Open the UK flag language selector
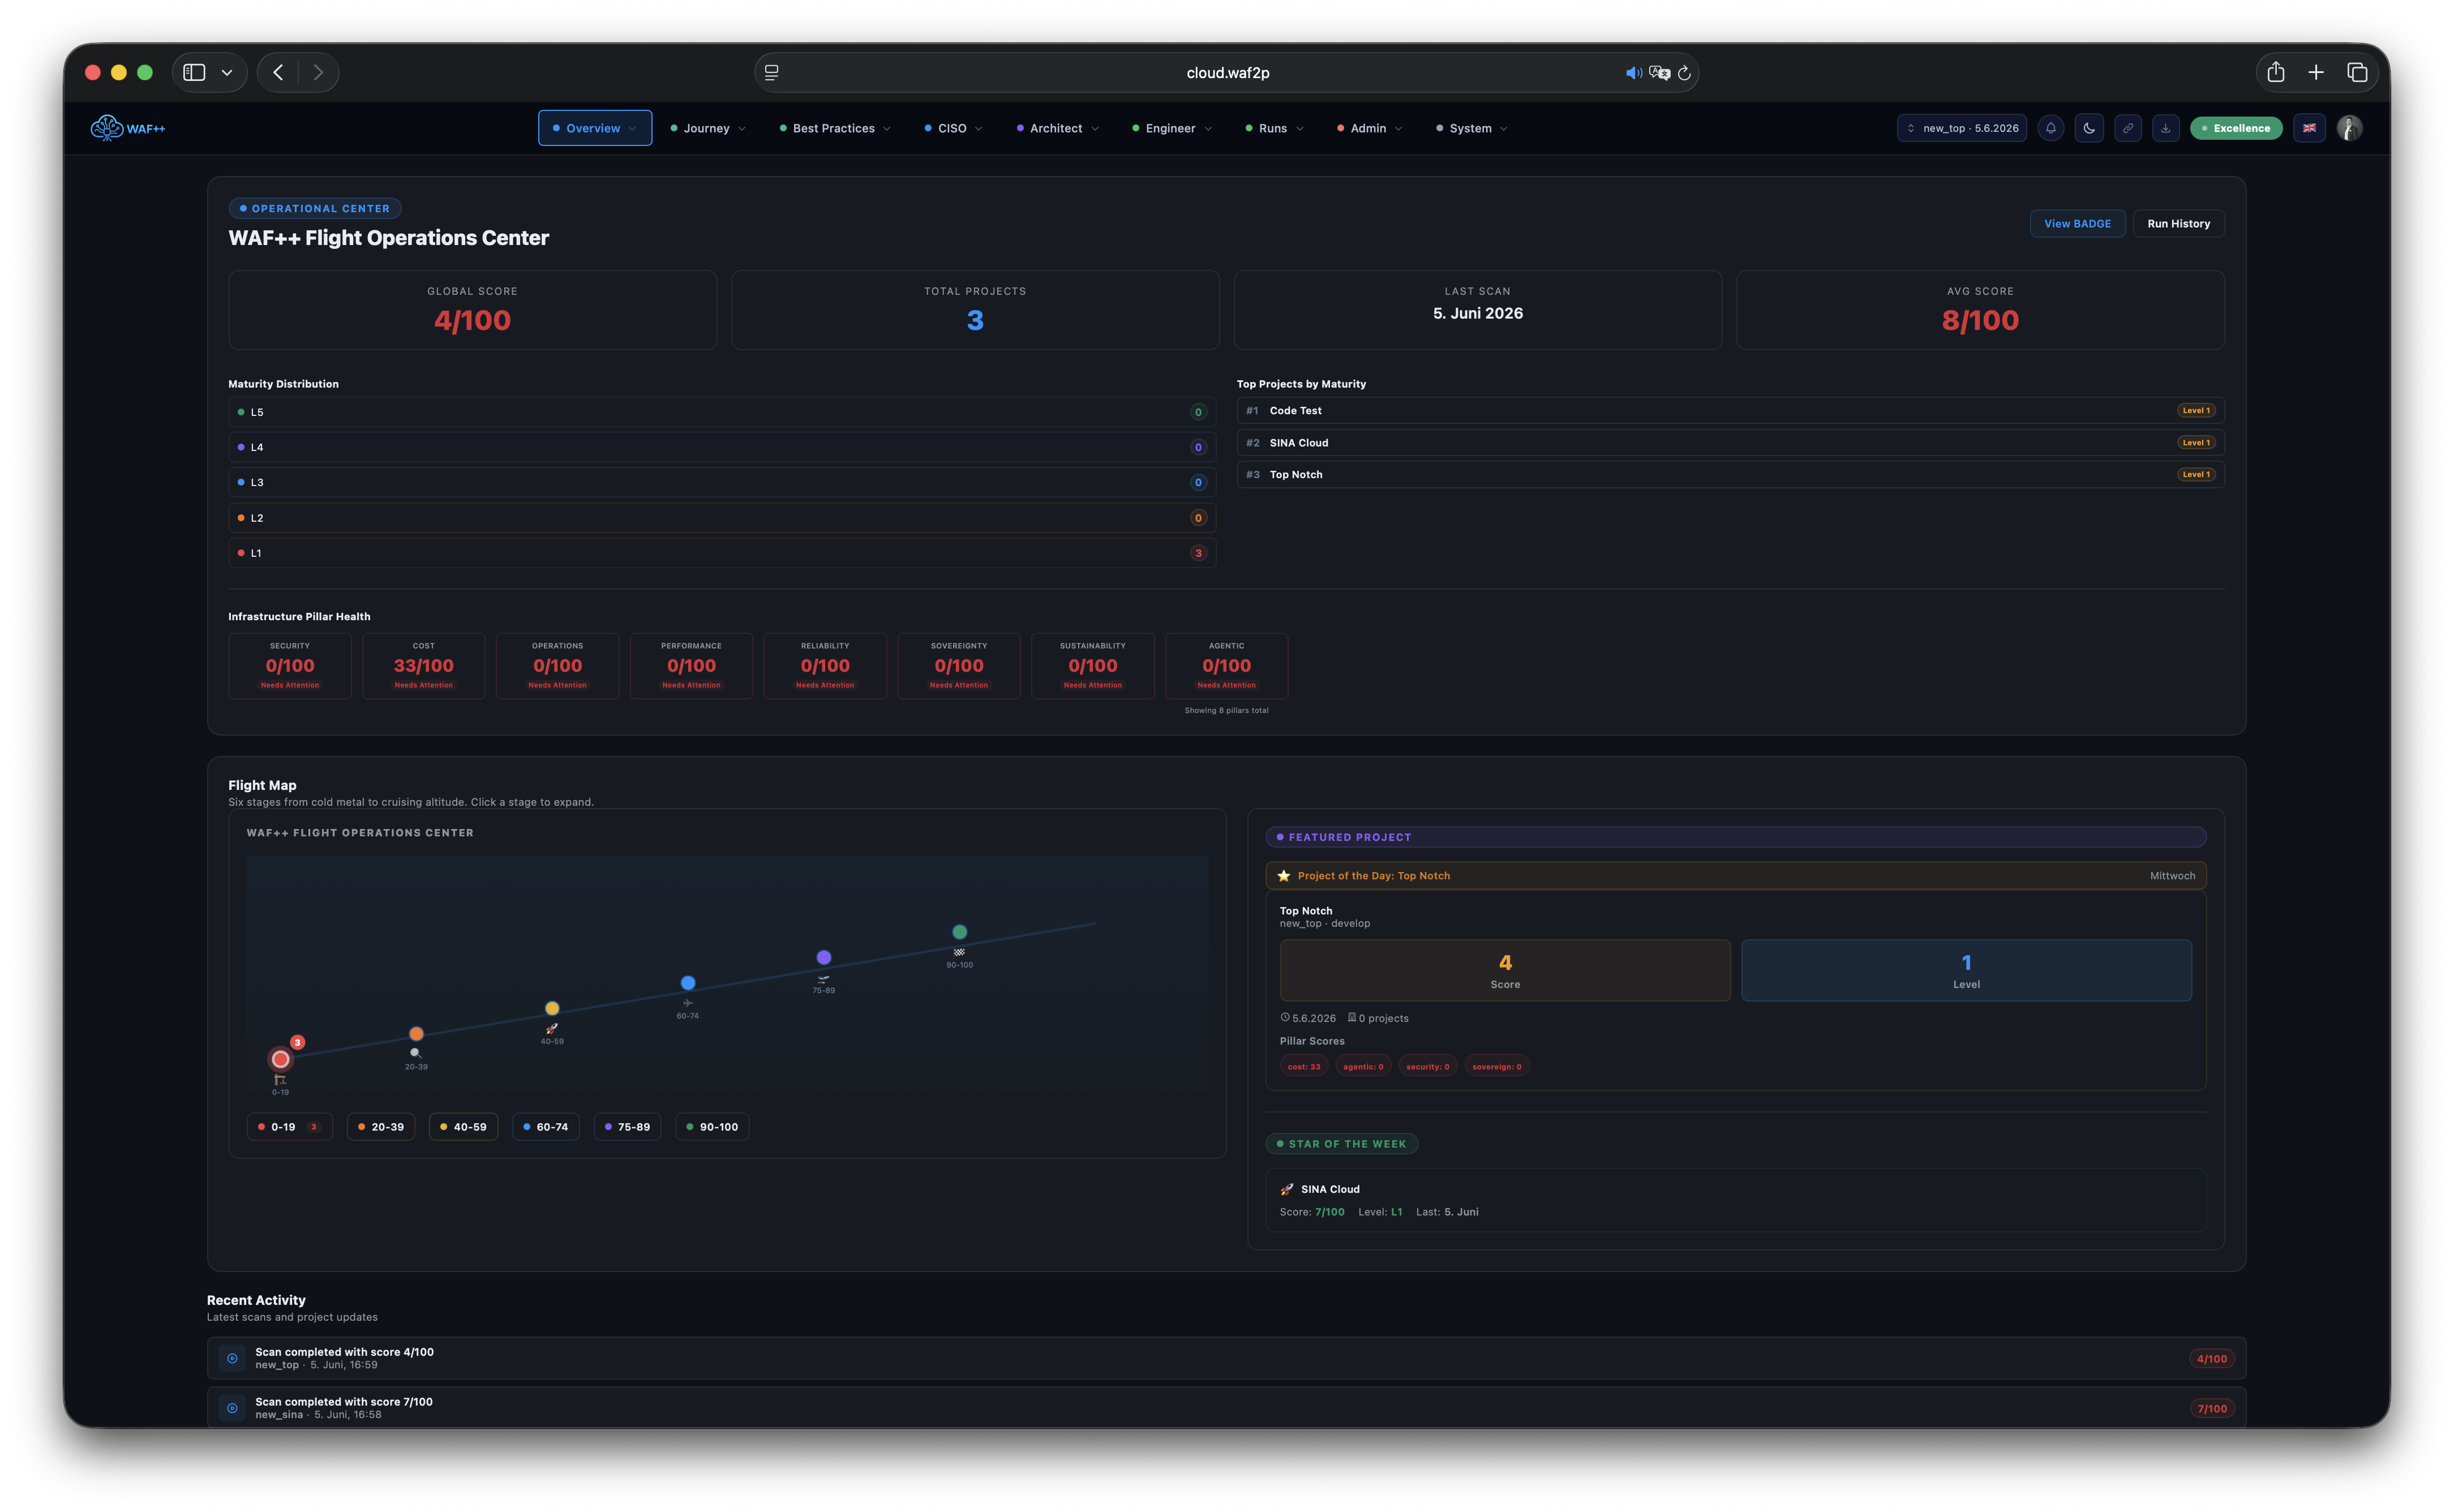Screen dimensions: 2454x1512 pyautogui.click(x=2309, y=128)
